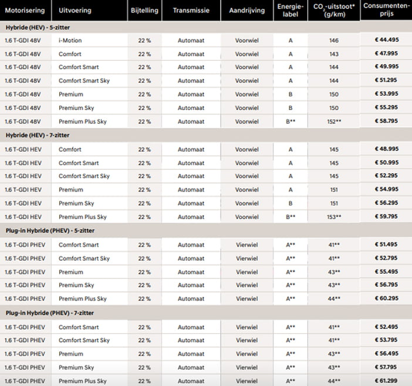Screen dimensions: 412x386
Task: Click the price € 52.295
Action: (x=386, y=176)
